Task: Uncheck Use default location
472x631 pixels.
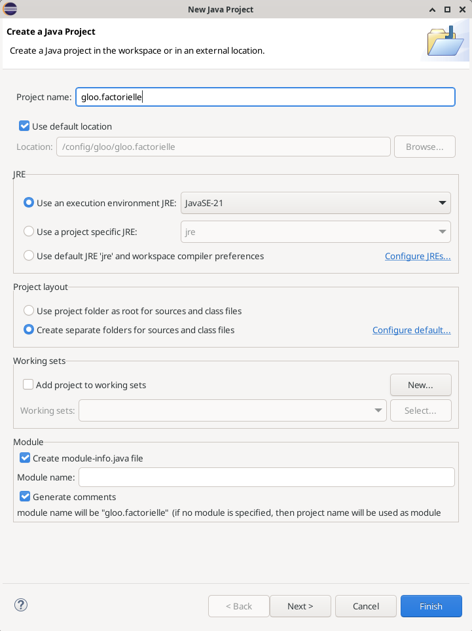Action: coord(24,126)
